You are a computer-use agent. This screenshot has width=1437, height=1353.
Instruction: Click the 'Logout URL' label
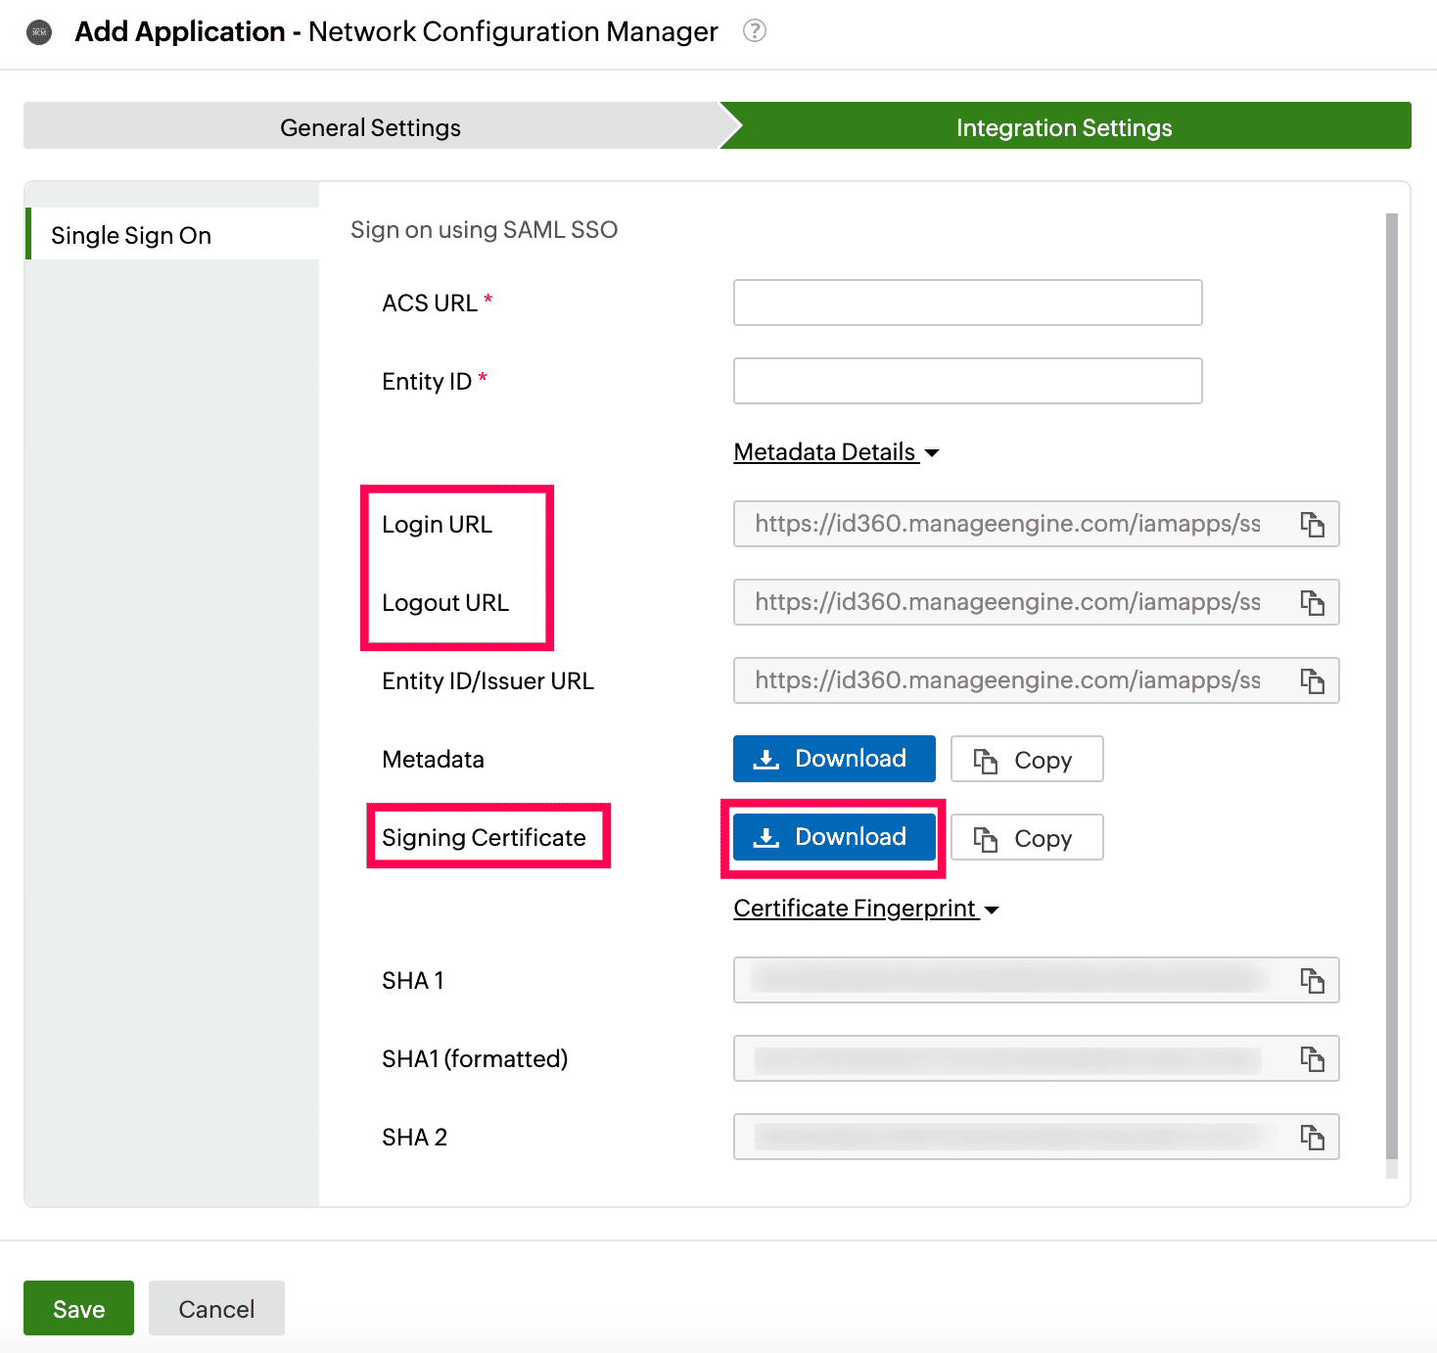click(445, 603)
